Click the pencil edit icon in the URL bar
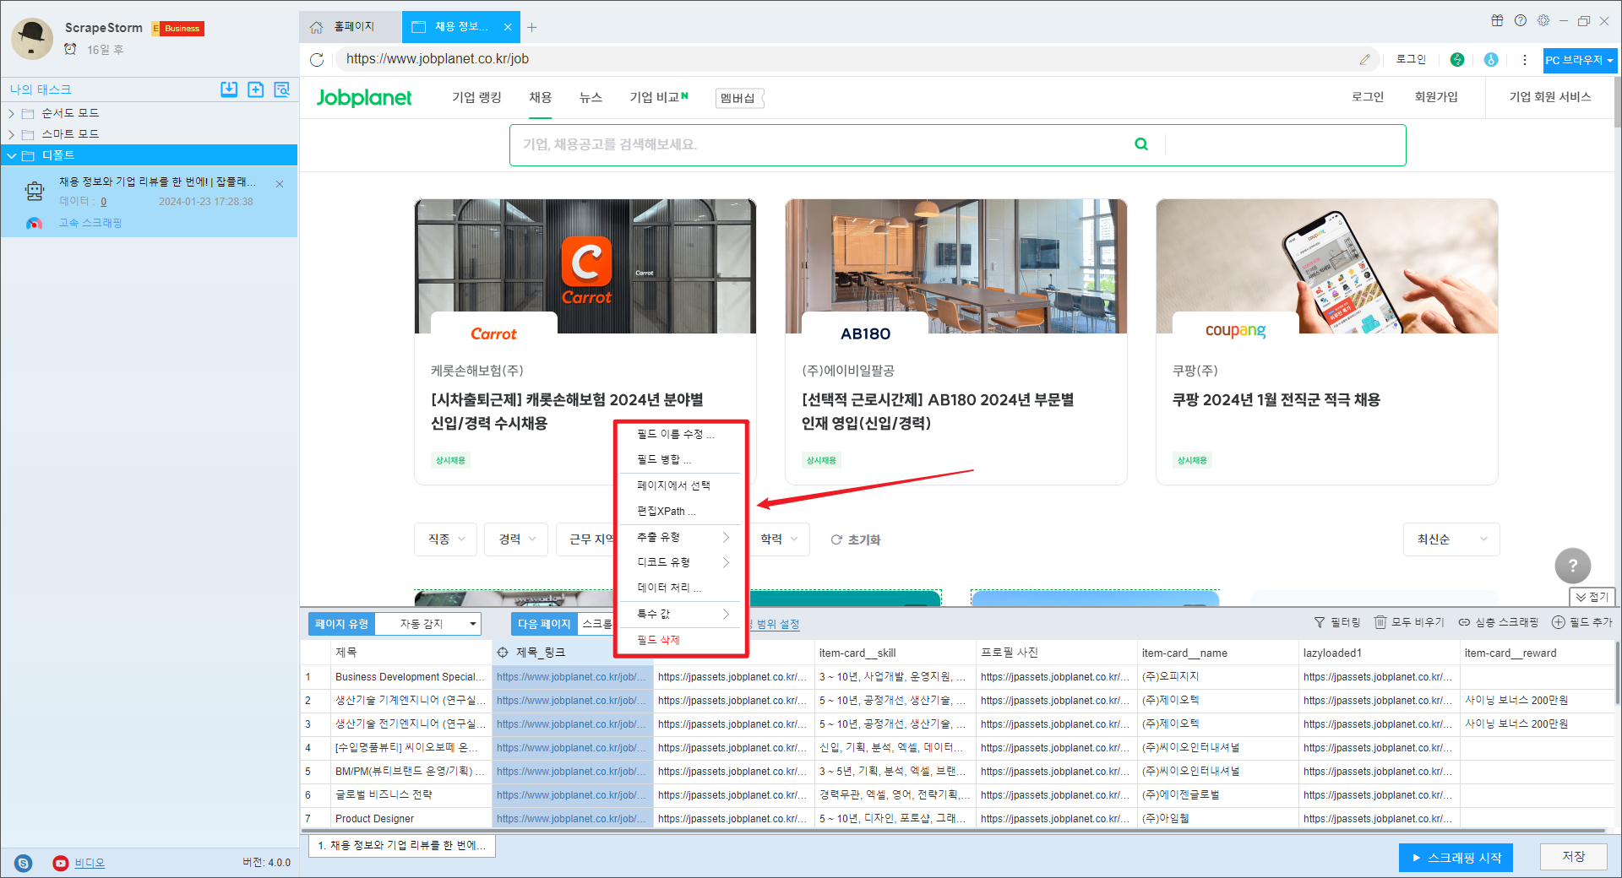 [x=1364, y=59]
